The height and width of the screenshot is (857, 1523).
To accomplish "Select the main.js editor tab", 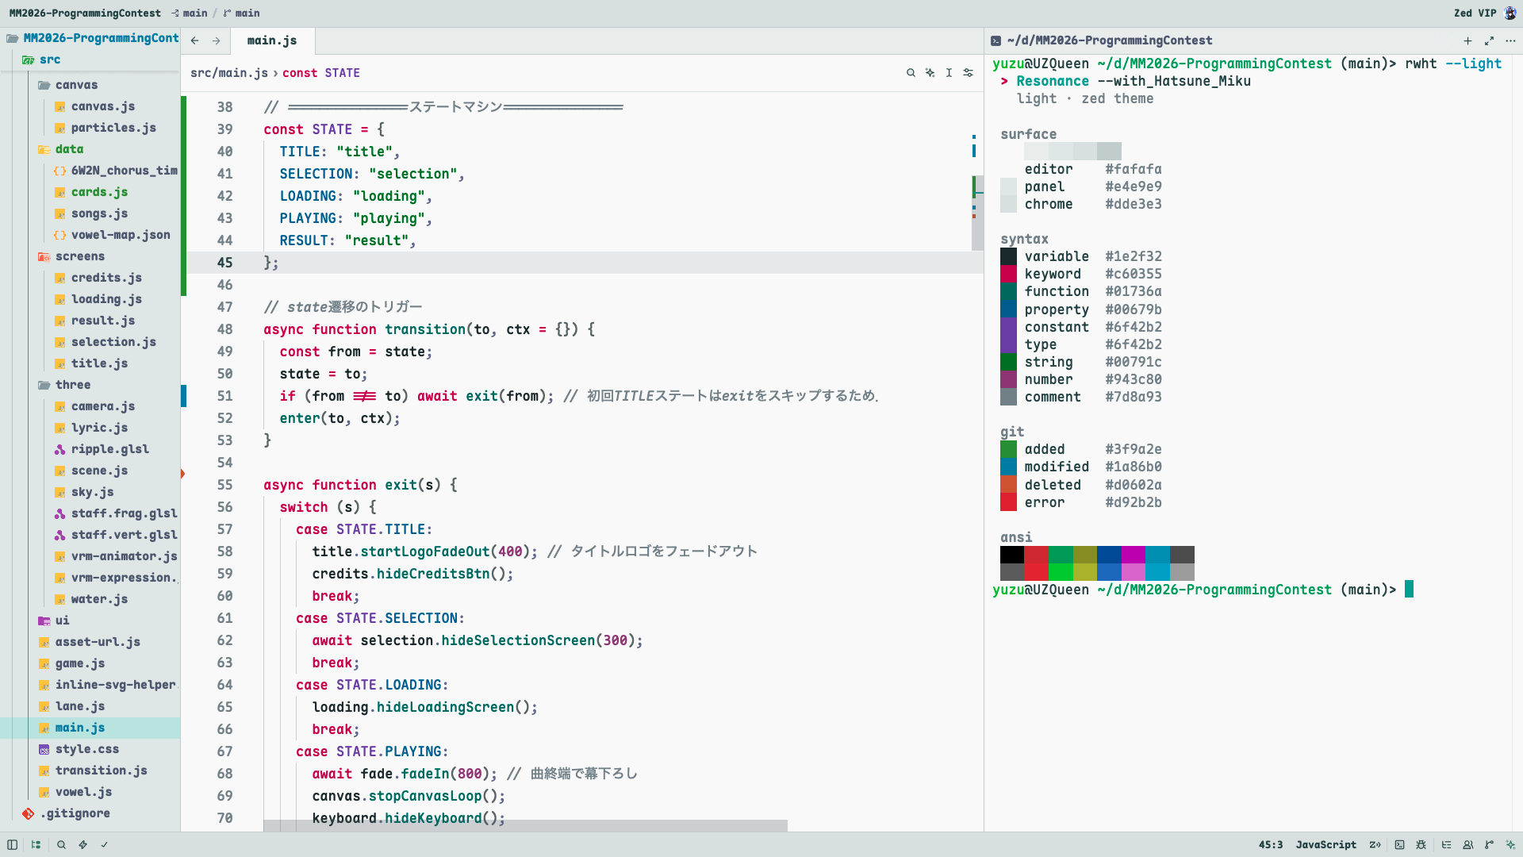I will (x=272, y=40).
